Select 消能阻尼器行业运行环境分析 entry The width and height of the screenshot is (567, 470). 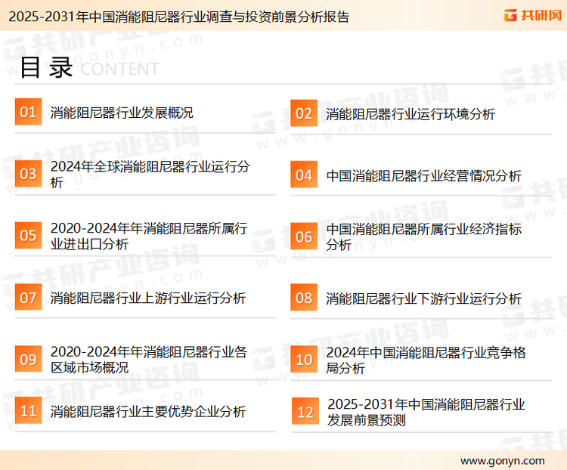(411, 114)
